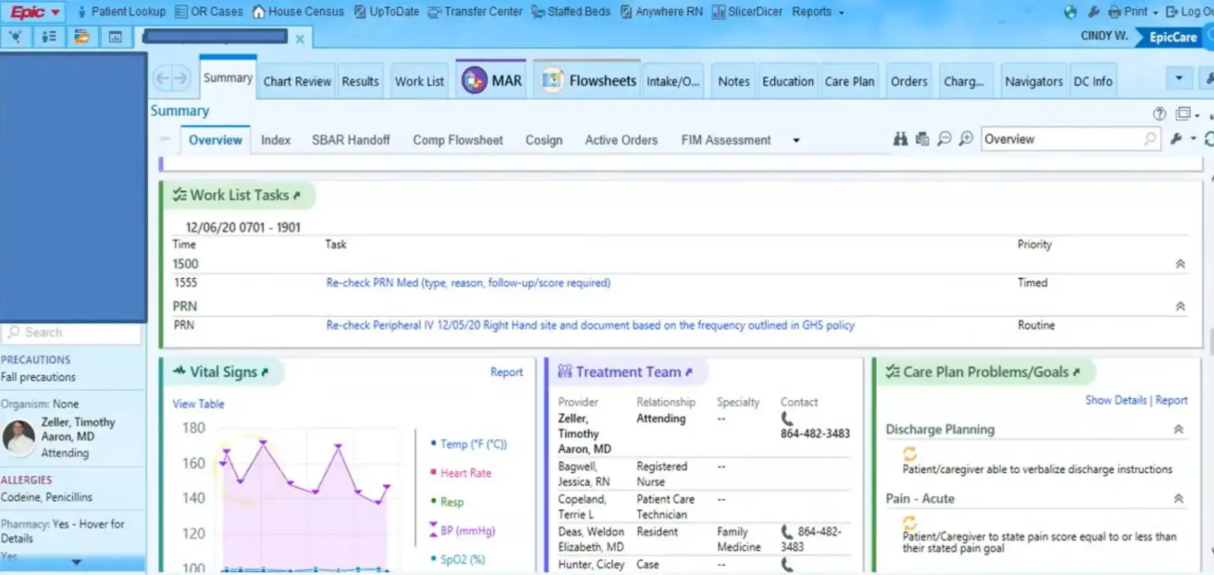Close the open patient workspace tab
Image resolution: width=1214 pixels, height=575 pixels.
300,39
